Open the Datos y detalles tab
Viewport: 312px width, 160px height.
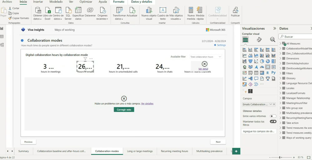pos(142,2)
